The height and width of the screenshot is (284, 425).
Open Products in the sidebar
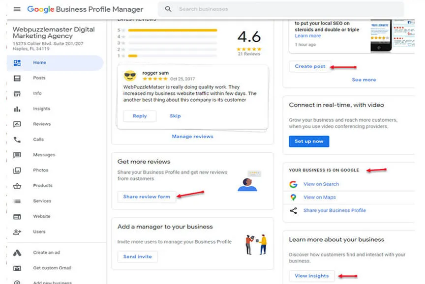[x=55, y=186]
